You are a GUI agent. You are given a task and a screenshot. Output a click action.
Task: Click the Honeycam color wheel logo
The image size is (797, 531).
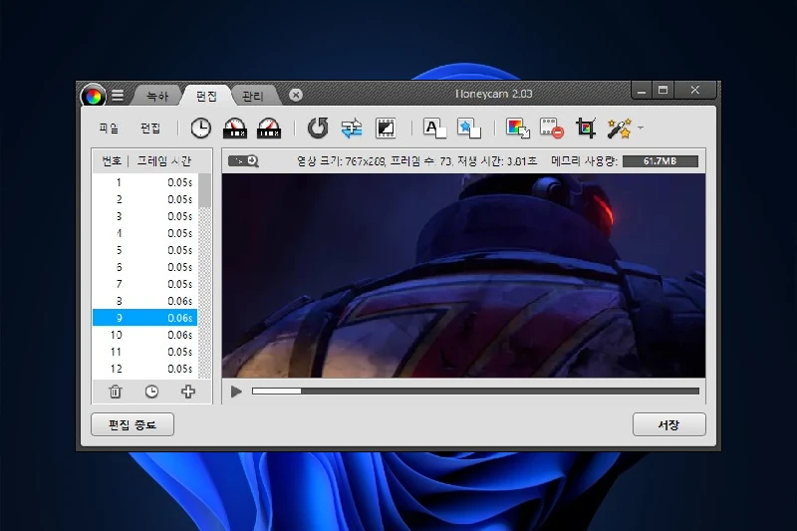pos(93,96)
